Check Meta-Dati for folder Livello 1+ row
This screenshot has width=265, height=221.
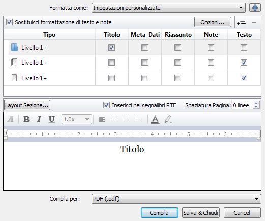point(144,48)
